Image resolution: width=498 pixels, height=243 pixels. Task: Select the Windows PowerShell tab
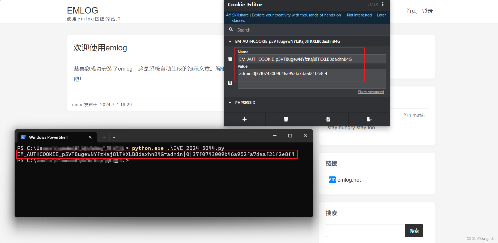tap(57, 137)
